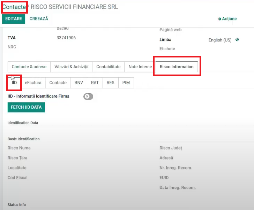The width and height of the screenshot is (254, 210).
Task: Open the eFactura sub-tab
Action: click(x=33, y=83)
